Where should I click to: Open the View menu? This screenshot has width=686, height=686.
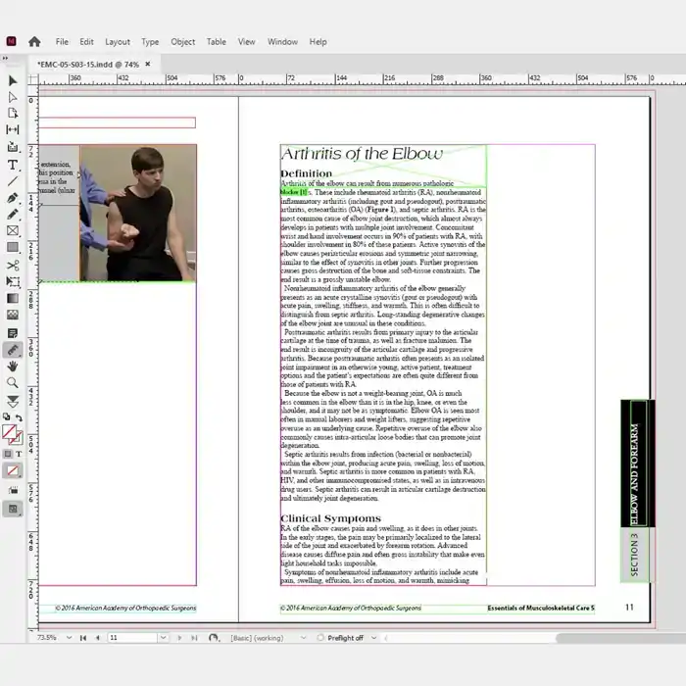point(246,41)
